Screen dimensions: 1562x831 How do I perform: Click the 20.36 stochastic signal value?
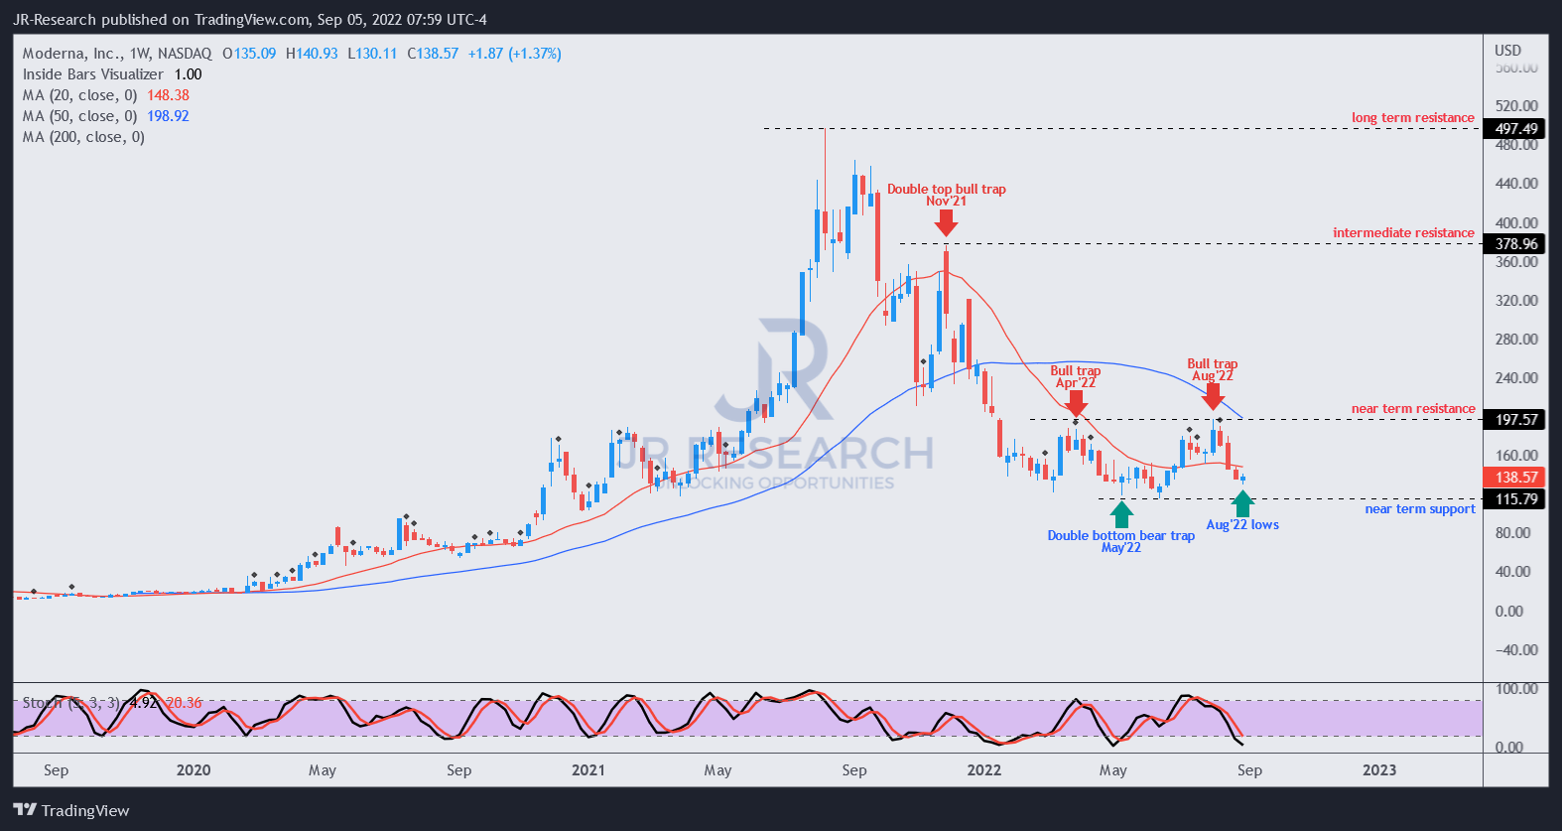pyautogui.click(x=184, y=703)
